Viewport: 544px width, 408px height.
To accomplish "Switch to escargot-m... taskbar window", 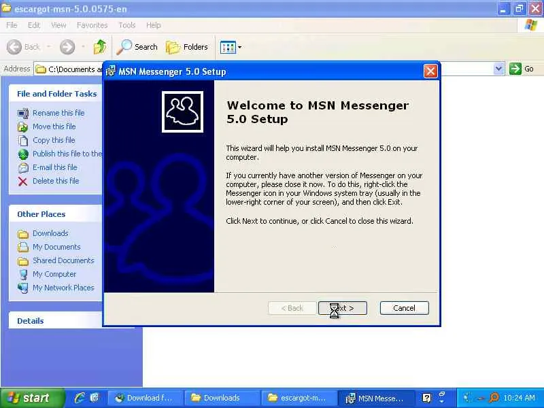I will pos(299,398).
